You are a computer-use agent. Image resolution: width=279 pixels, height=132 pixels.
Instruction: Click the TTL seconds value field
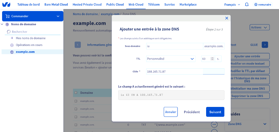tap(208, 59)
